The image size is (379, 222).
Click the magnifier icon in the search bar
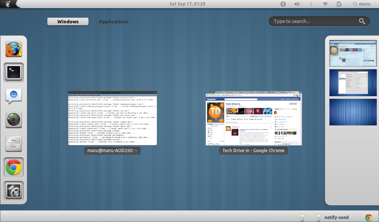[362, 21]
